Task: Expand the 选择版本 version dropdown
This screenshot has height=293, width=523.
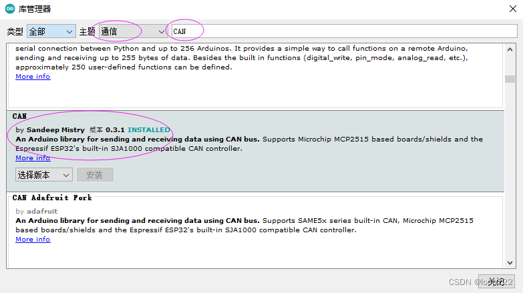Action: [x=43, y=175]
